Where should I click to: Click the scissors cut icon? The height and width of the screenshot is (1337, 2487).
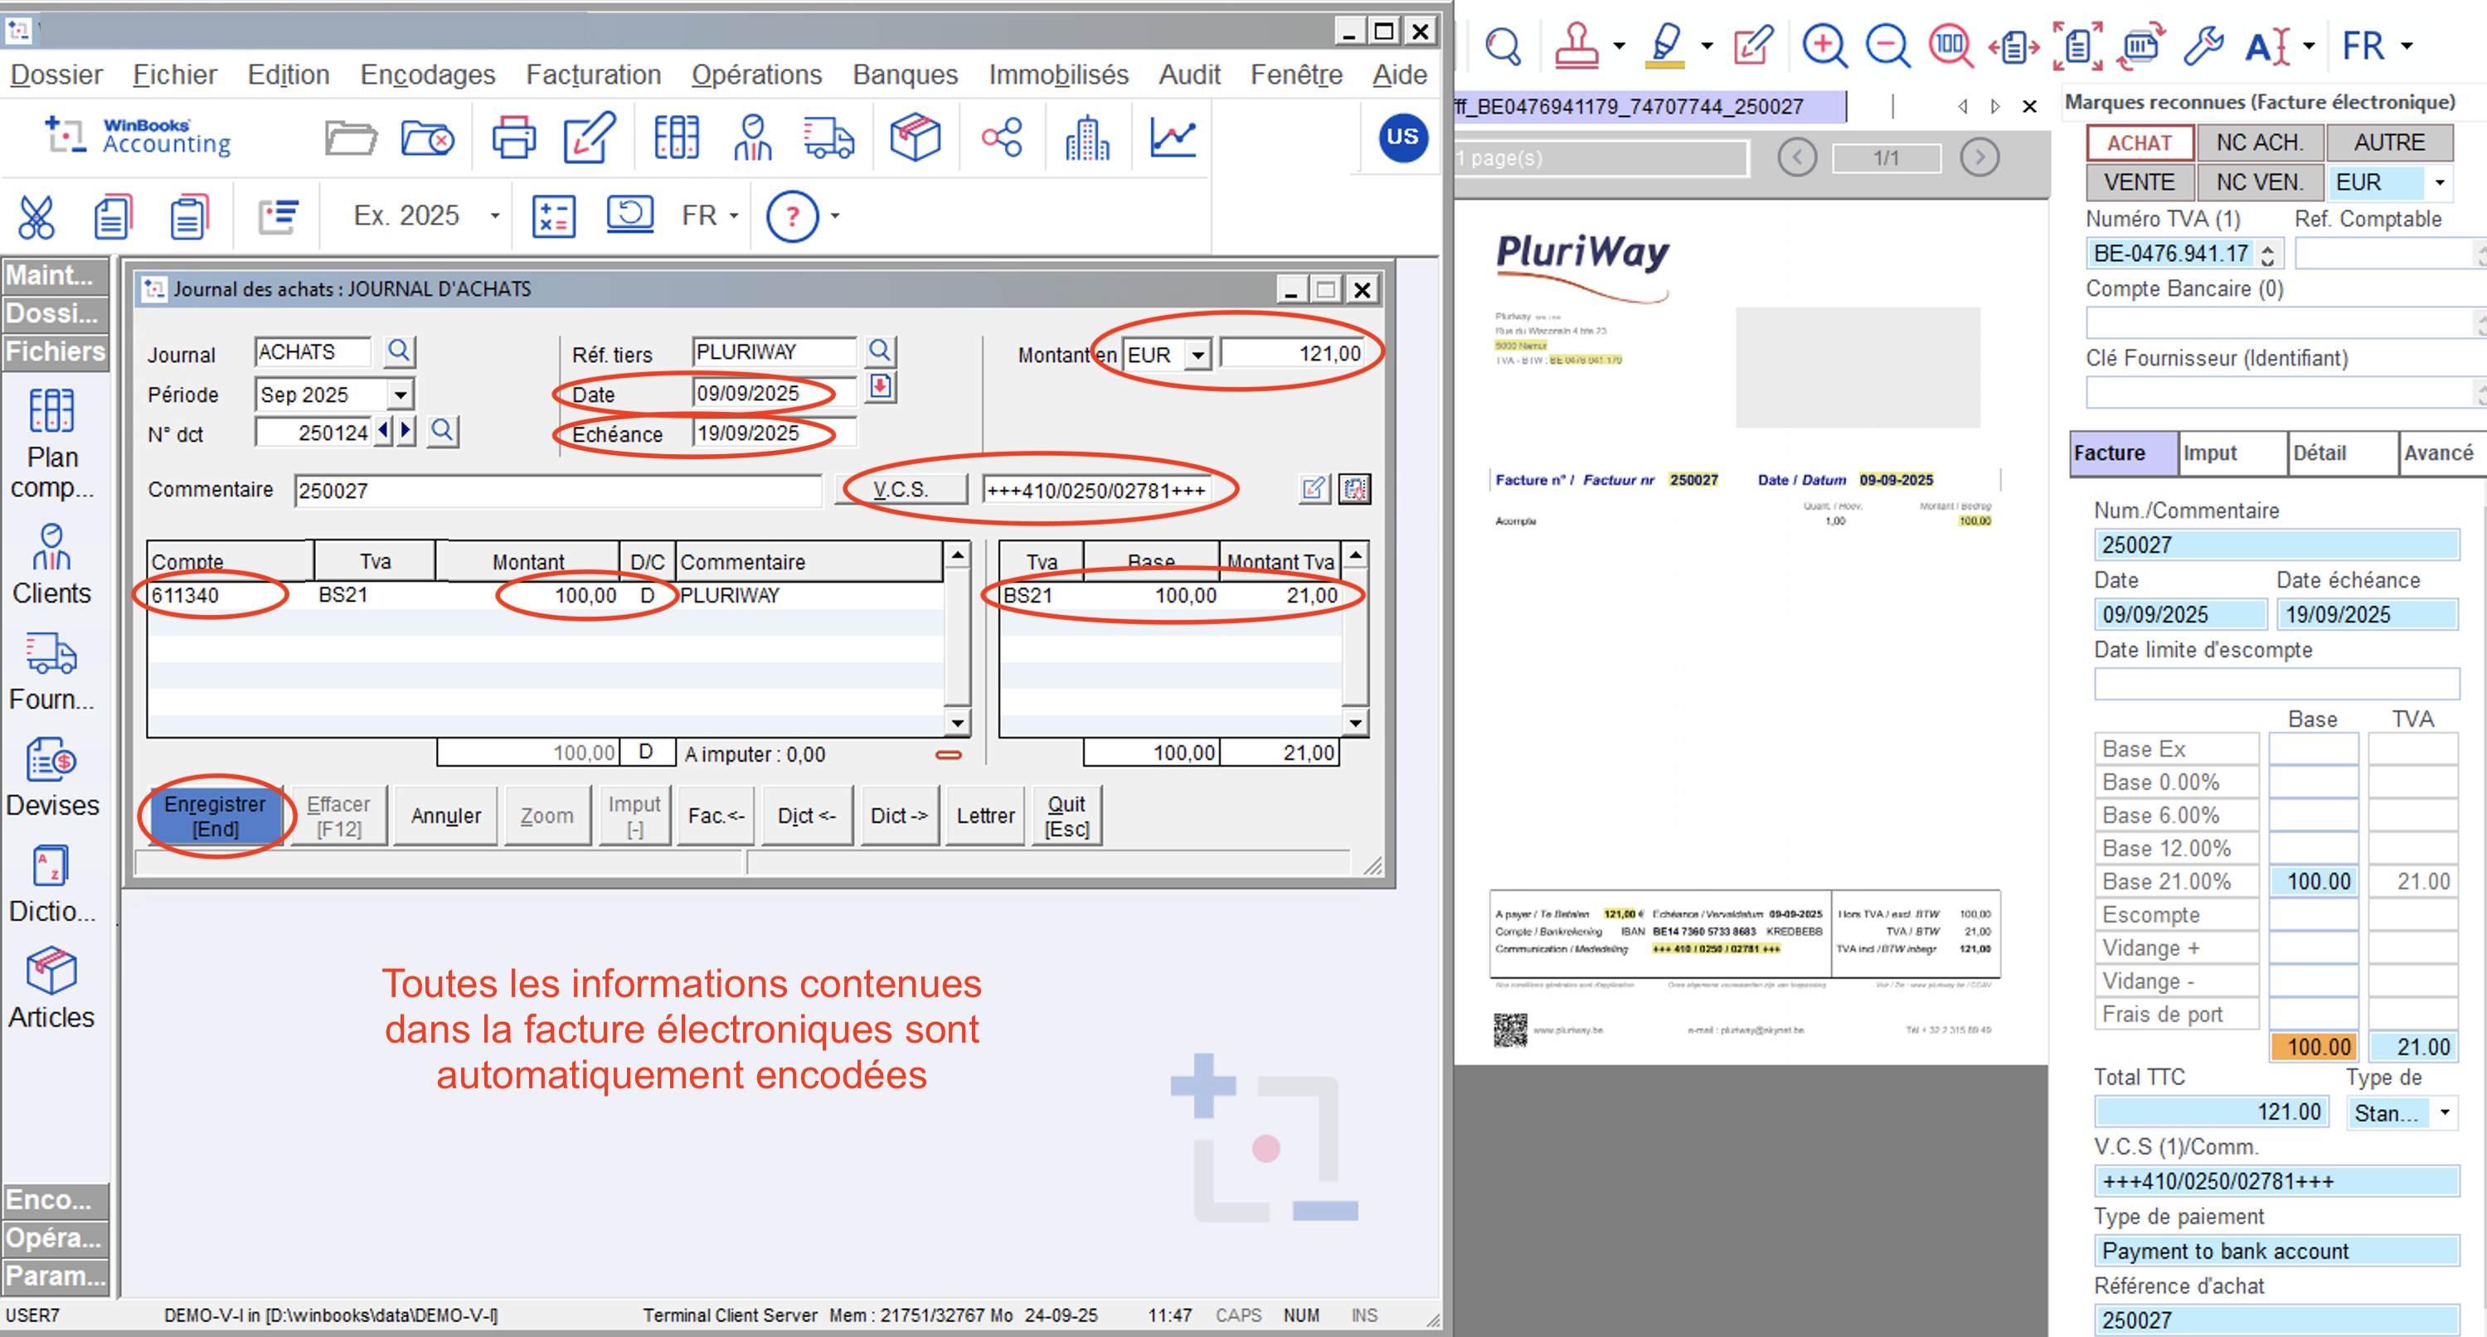pos(36,216)
